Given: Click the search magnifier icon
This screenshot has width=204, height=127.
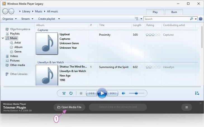Looking at the screenshot, I should point(191,19).
